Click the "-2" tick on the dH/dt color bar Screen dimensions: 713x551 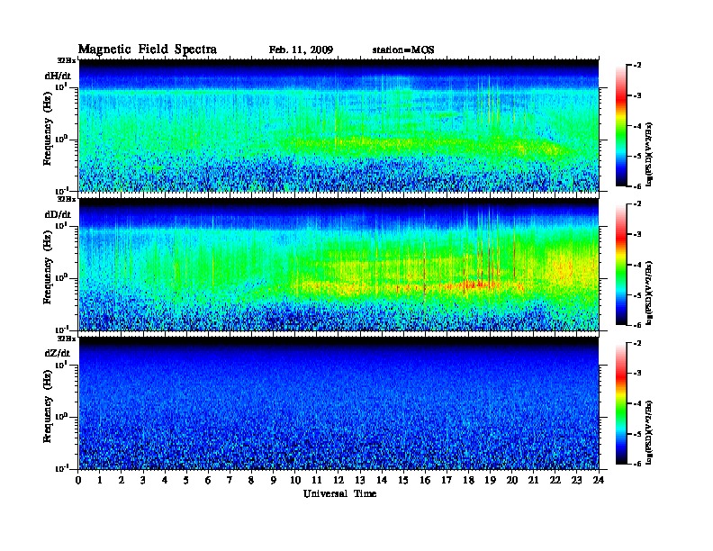click(637, 66)
